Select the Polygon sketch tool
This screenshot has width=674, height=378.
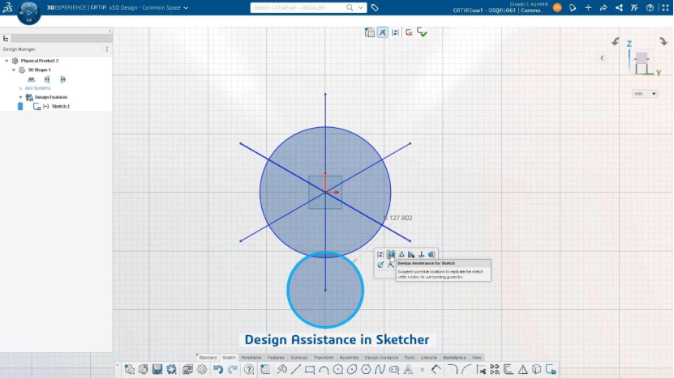coord(366,369)
